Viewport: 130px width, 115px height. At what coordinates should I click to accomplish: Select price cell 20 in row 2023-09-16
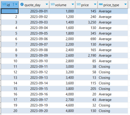click(x=87, y=94)
